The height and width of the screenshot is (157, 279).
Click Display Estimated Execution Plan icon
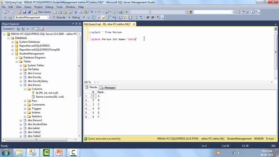94,17
